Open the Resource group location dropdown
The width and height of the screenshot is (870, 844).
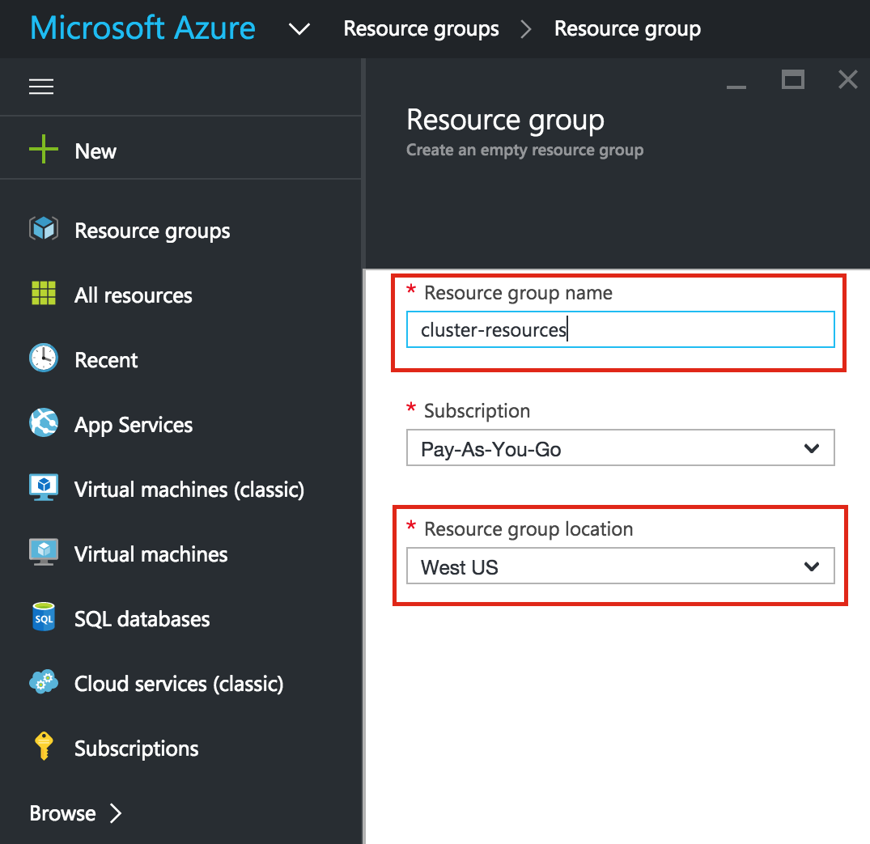coord(620,566)
